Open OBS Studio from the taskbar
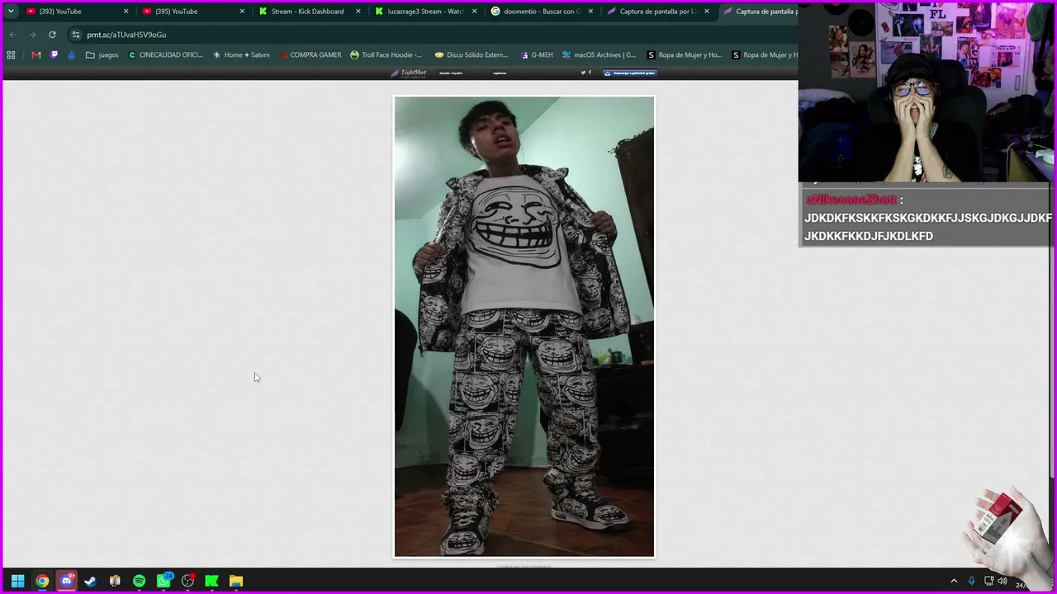Image resolution: width=1057 pixels, height=594 pixels. click(187, 581)
